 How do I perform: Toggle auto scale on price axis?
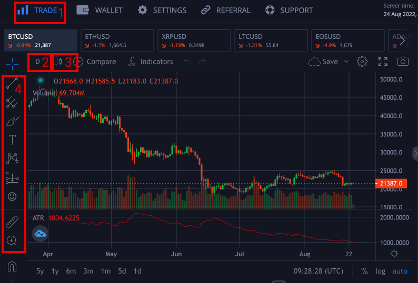[400, 271]
